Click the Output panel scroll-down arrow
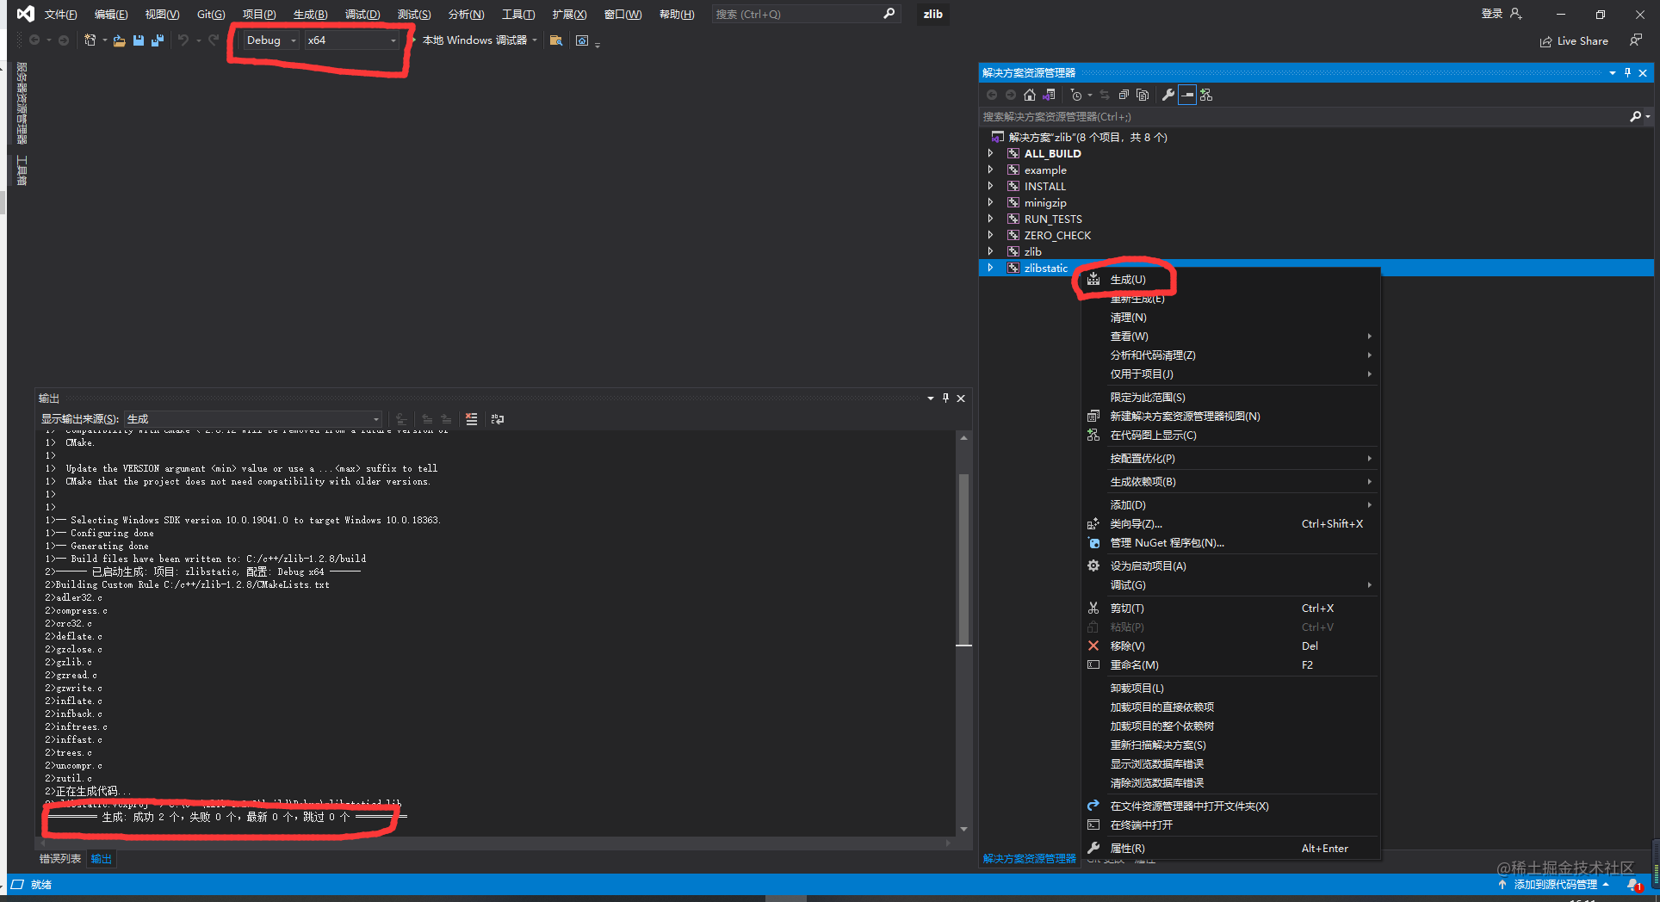Viewport: 1660px width, 902px height. tap(963, 829)
